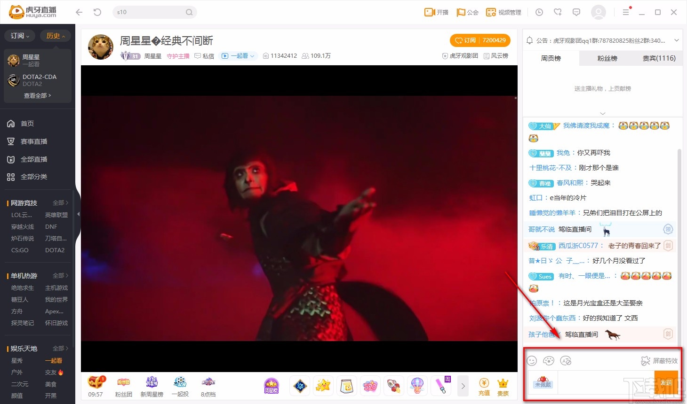
Task: Open 风云榜 ranking link
Action: (496, 56)
